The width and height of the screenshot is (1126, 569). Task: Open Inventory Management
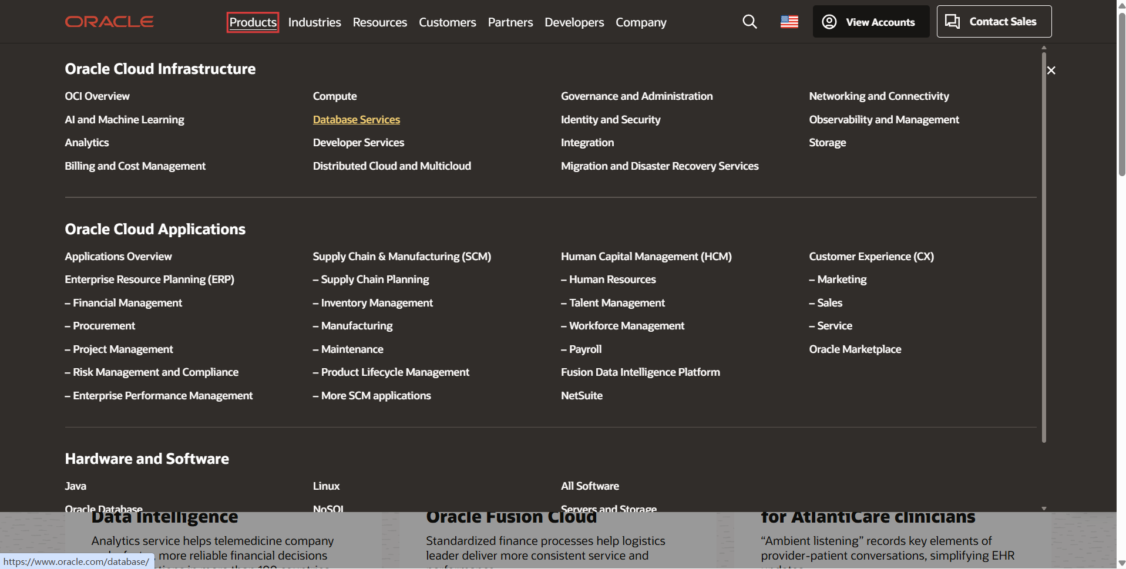pyautogui.click(x=373, y=303)
